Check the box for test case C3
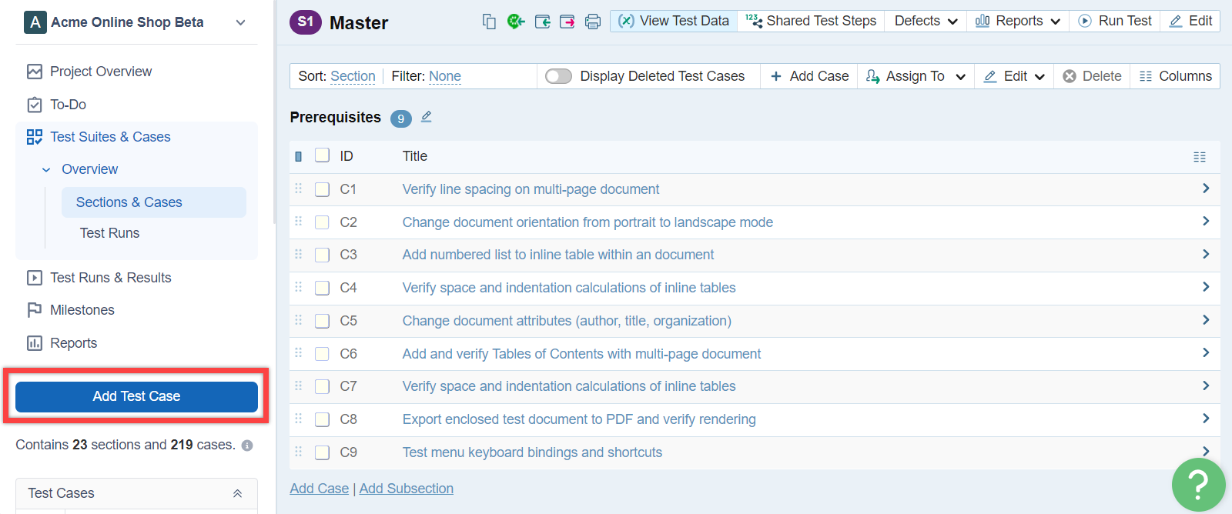1232x514 pixels. click(x=323, y=255)
